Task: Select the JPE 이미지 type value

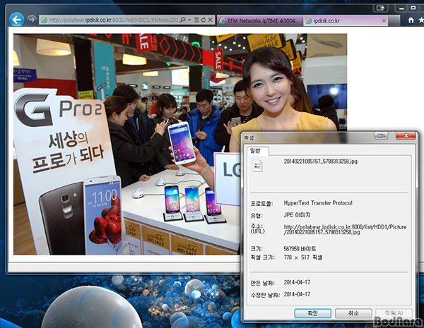Action: point(298,215)
